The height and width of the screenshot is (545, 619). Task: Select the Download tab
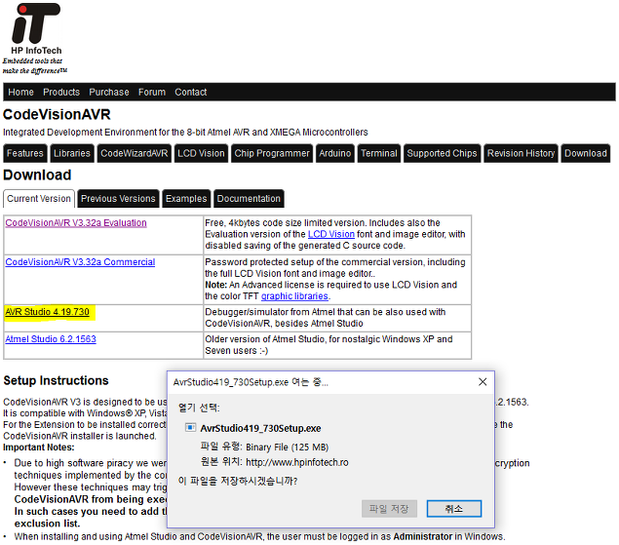[x=586, y=153]
